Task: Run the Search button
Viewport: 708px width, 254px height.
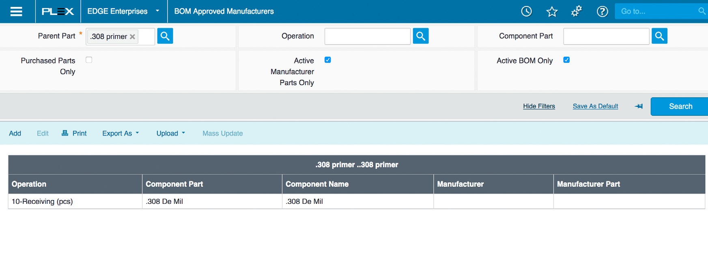Action: point(680,107)
